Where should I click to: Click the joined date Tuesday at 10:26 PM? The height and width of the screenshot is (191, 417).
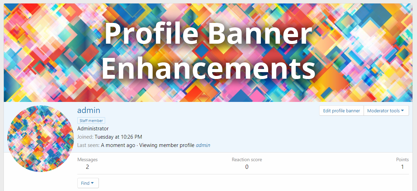(x=118, y=137)
